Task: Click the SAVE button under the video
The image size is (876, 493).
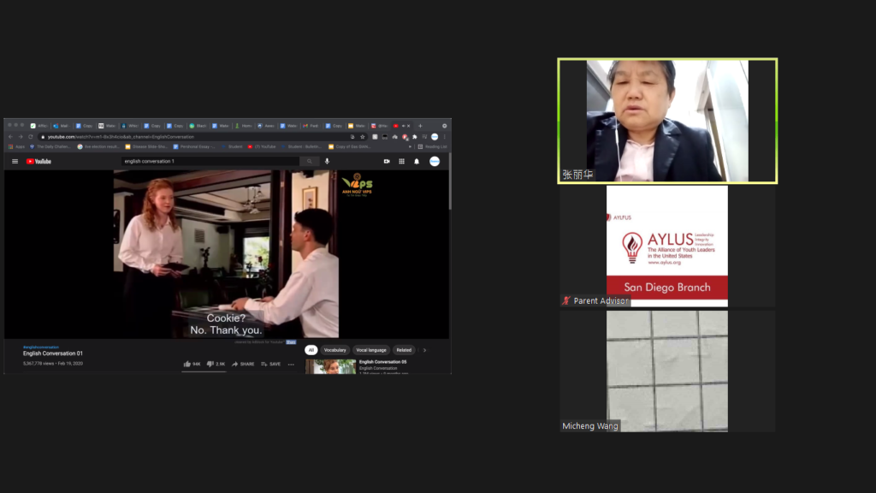Action: 271,364
